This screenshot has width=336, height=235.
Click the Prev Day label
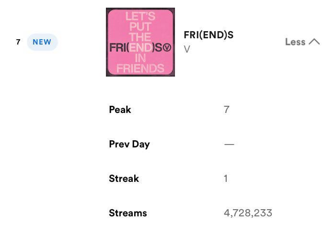129,144
